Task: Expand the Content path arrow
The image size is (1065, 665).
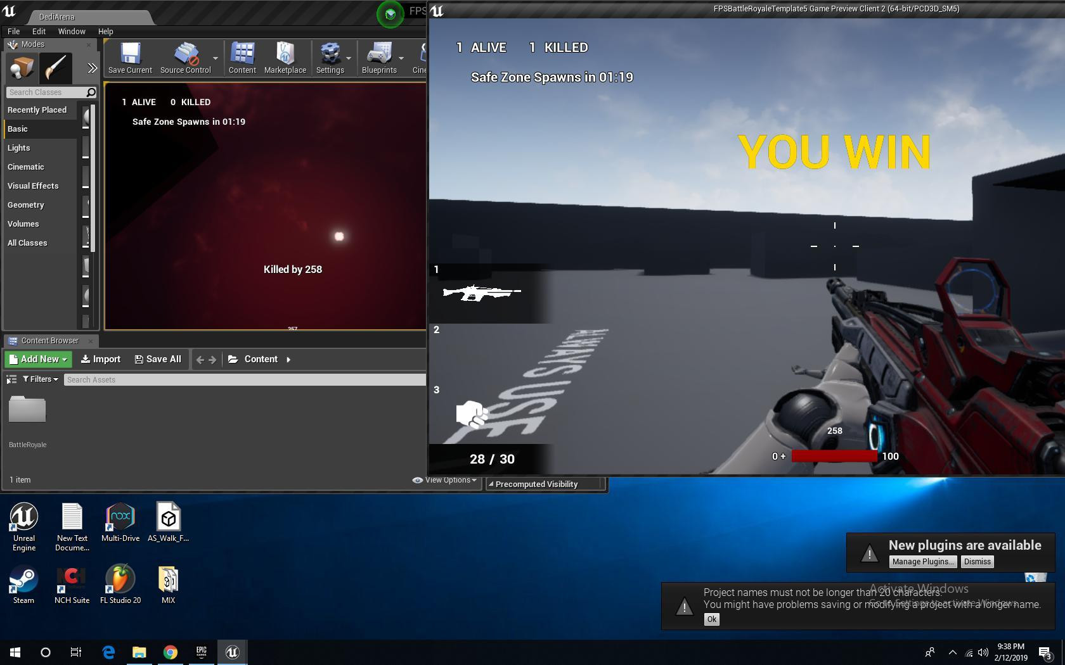Action: 288,360
